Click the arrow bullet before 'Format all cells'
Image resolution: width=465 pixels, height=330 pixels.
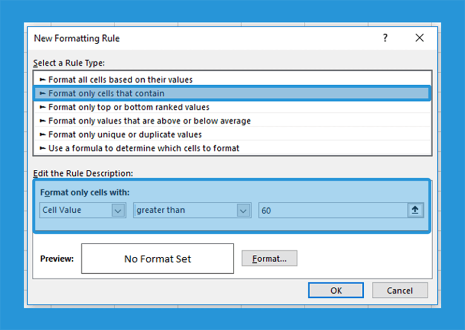click(42, 79)
